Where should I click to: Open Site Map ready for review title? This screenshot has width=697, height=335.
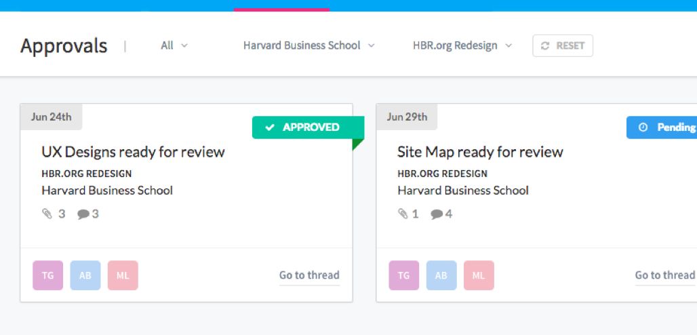pyautogui.click(x=480, y=152)
